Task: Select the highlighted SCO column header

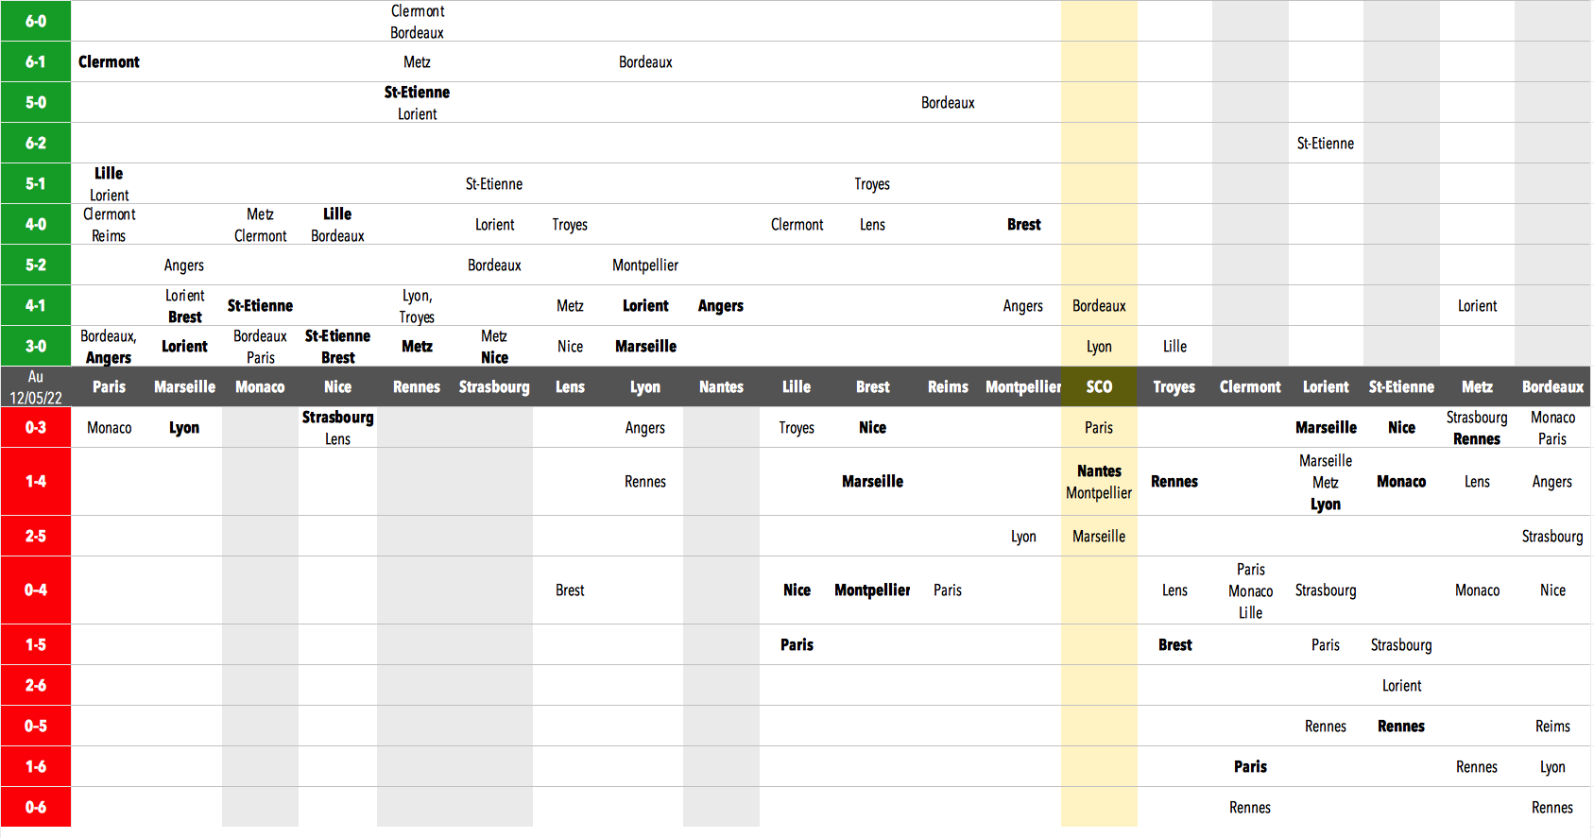Action: (x=1099, y=387)
